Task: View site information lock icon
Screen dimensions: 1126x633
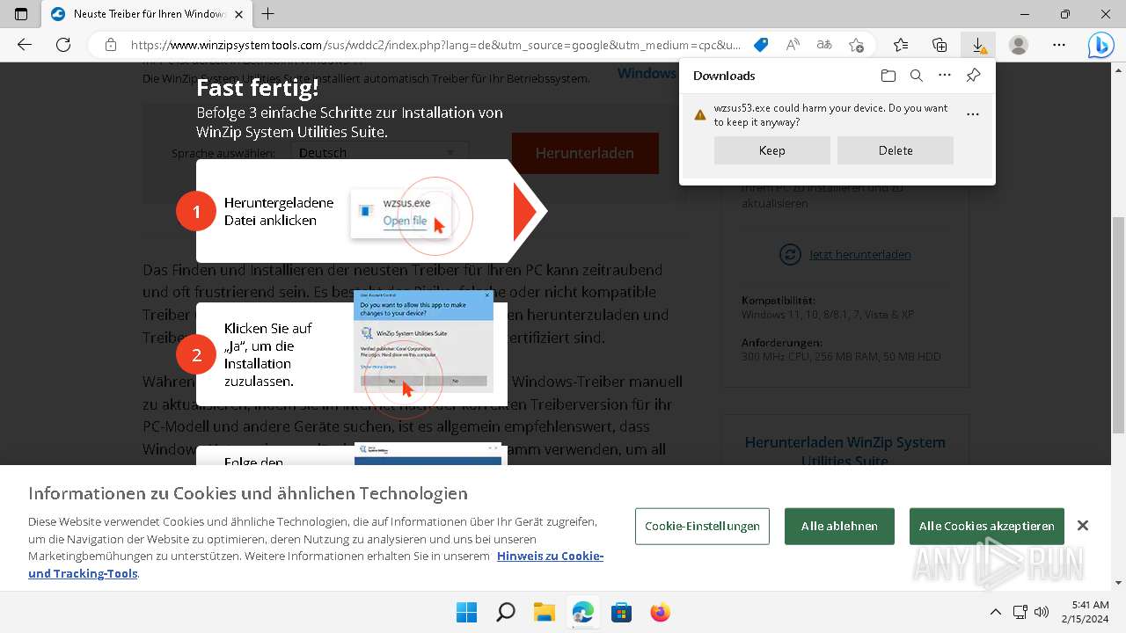Action: pos(110,45)
